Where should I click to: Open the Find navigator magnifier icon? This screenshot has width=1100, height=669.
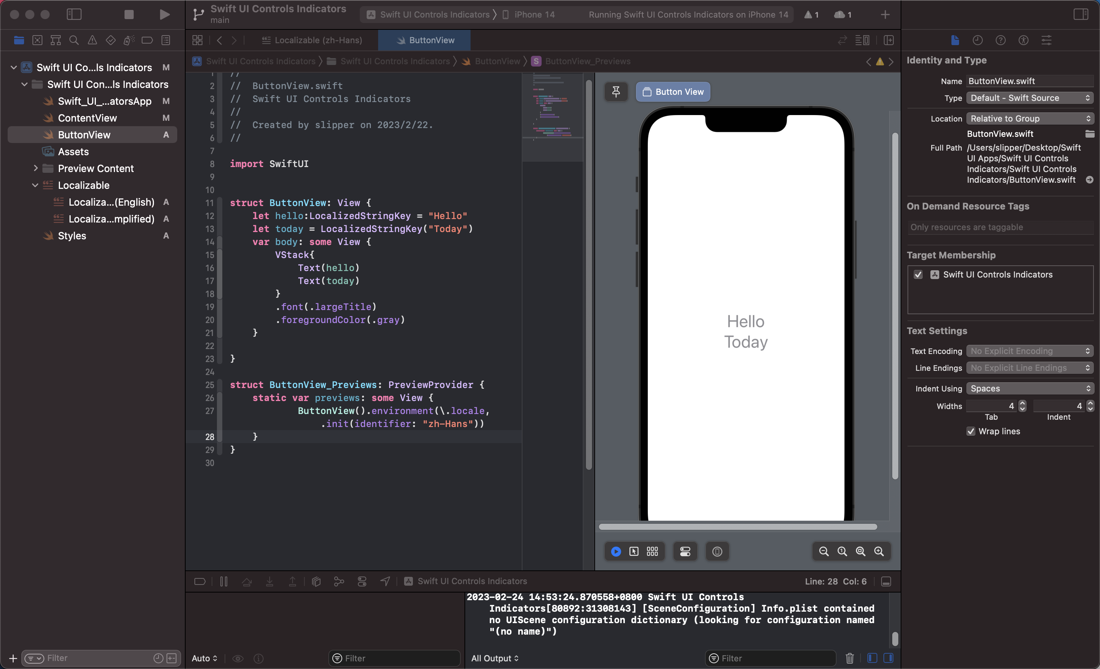click(74, 40)
